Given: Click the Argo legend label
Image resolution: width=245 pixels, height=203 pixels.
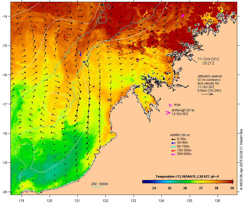Looking at the screenshot, I should click(177, 104).
